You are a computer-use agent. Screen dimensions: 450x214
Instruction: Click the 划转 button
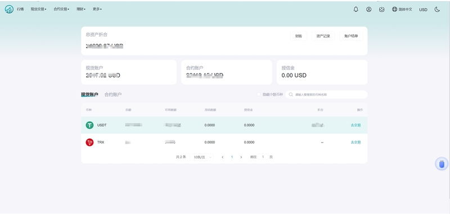point(299,36)
